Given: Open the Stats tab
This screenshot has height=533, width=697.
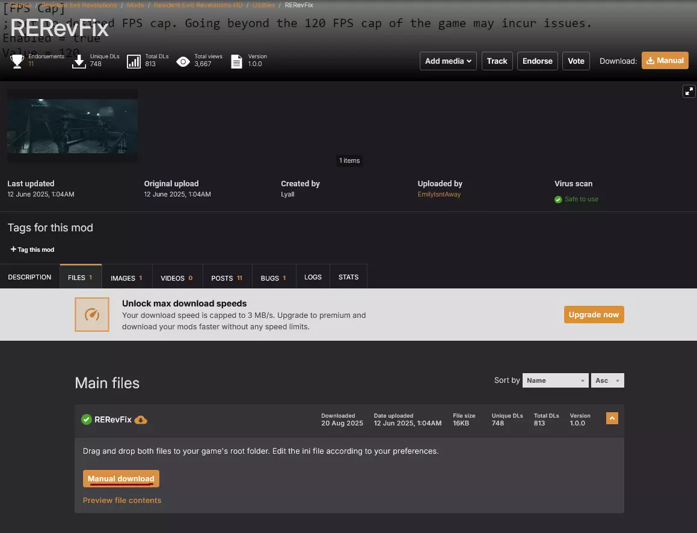Looking at the screenshot, I should coord(349,277).
